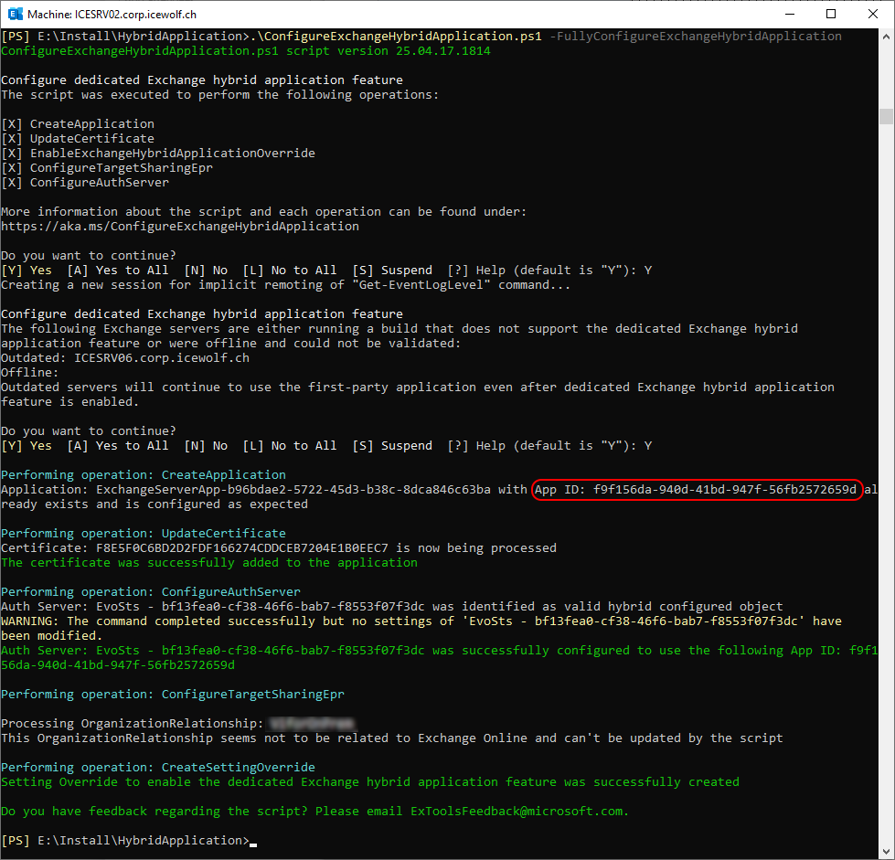Click the https://aka.ms/ConfigureExchangeHybridApplication URL
Screen dimensions: 895x860
pos(180,227)
